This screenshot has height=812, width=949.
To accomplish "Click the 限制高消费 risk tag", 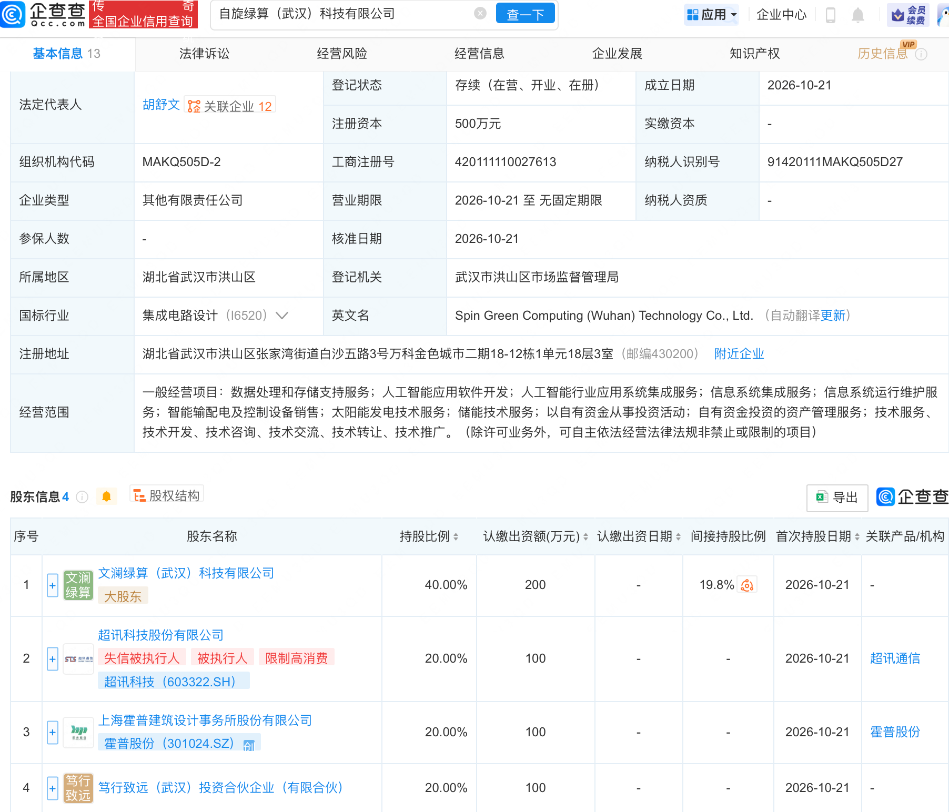I will (297, 658).
